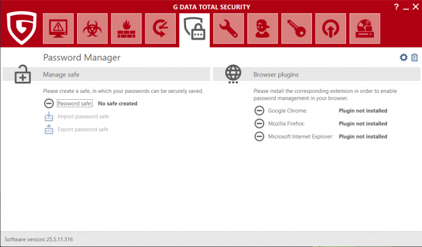Open the Backup restore-arrow icon

pyautogui.click(x=160, y=28)
